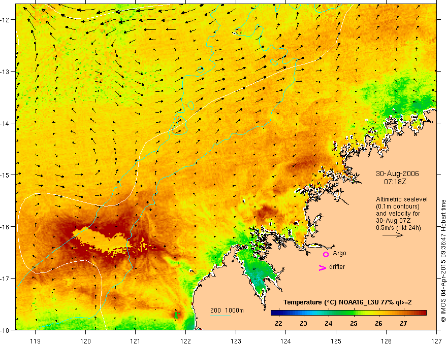The height and width of the screenshot is (345, 447).
Task: Click the latitude tick label -16
Action: (6, 227)
